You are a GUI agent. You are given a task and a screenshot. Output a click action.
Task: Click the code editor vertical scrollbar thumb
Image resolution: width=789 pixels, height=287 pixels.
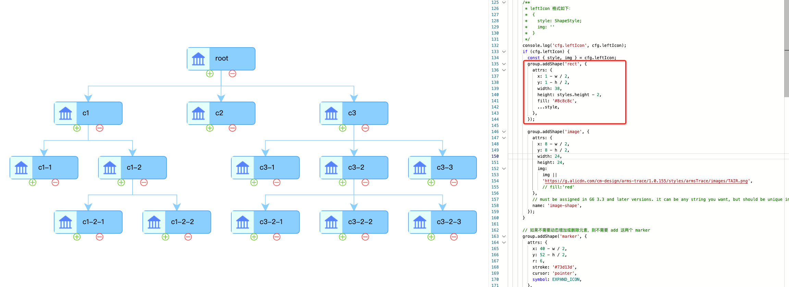point(786,48)
